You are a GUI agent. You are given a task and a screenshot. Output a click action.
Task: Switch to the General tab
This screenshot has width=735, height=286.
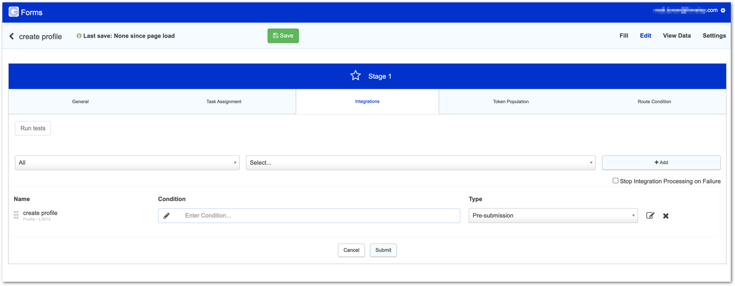pos(80,102)
